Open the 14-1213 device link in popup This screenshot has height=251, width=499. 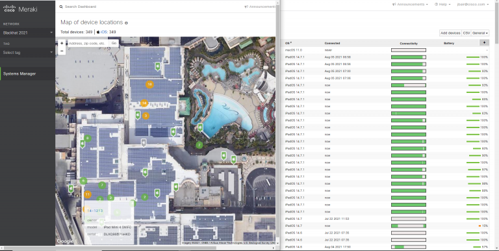pos(95,211)
